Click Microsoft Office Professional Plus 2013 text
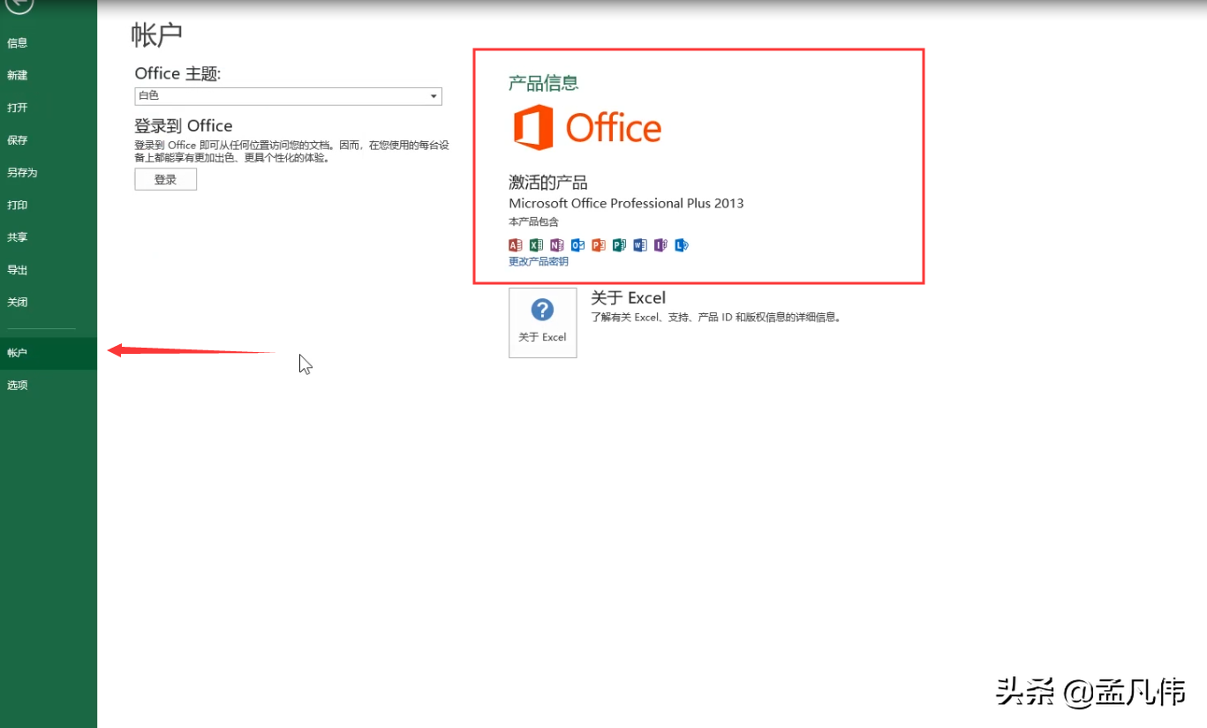The image size is (1207, 728). pyautogui.click(x=626, y=203)
